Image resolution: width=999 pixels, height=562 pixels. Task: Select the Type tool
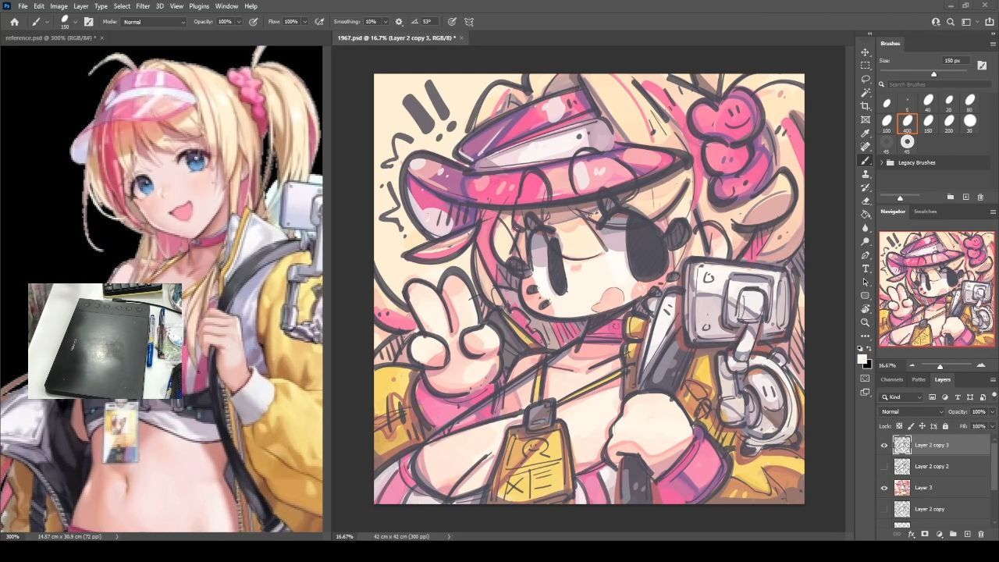coord(865,269)
